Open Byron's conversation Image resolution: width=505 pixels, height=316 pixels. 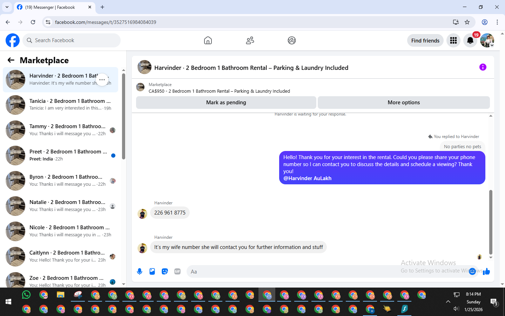[61, 181]
